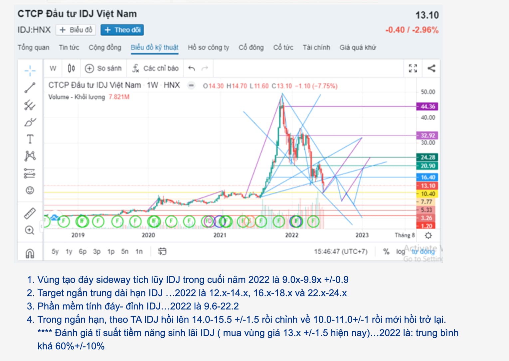
Task: Click the Theo dõi follow button
Action: click(122, 30)
